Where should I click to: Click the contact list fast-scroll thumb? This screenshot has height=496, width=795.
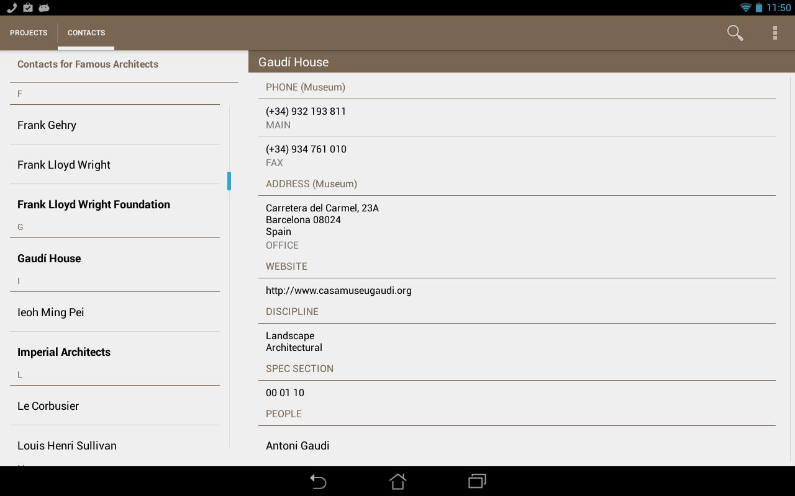[229, 181]
